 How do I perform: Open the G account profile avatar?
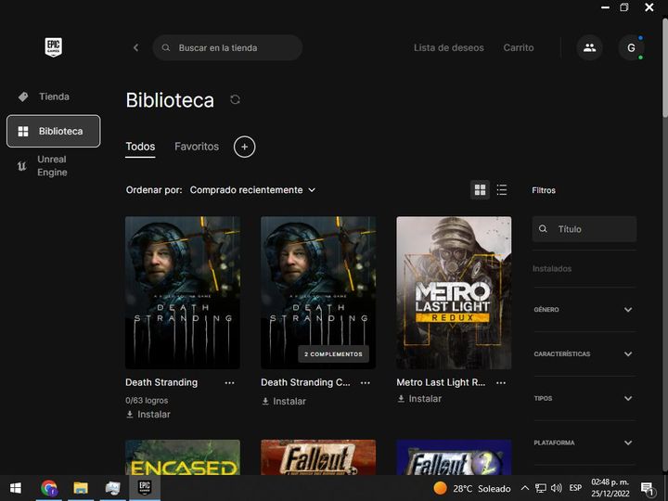(631, 47)
